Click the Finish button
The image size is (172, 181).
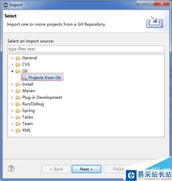pyautogui.click(x=118, y=169)
